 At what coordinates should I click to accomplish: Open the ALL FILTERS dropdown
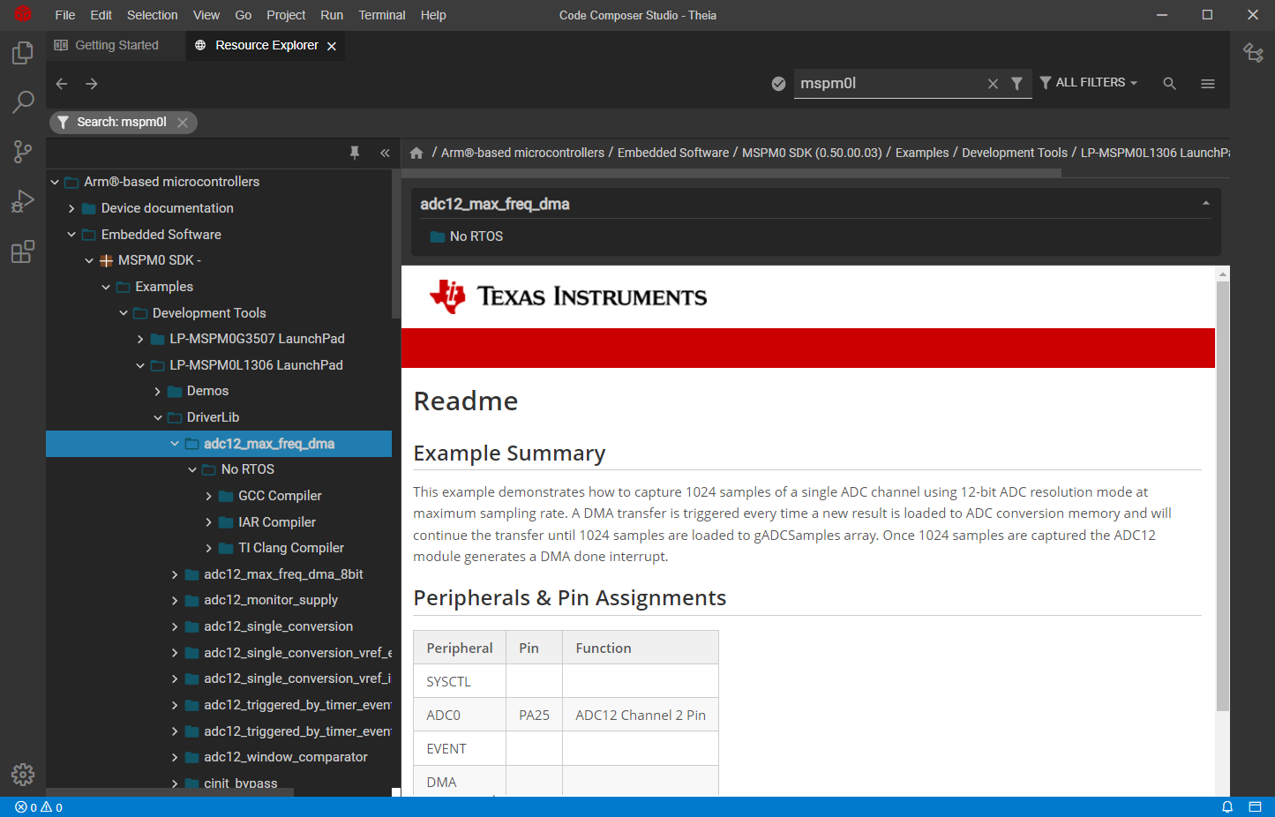1089,83
